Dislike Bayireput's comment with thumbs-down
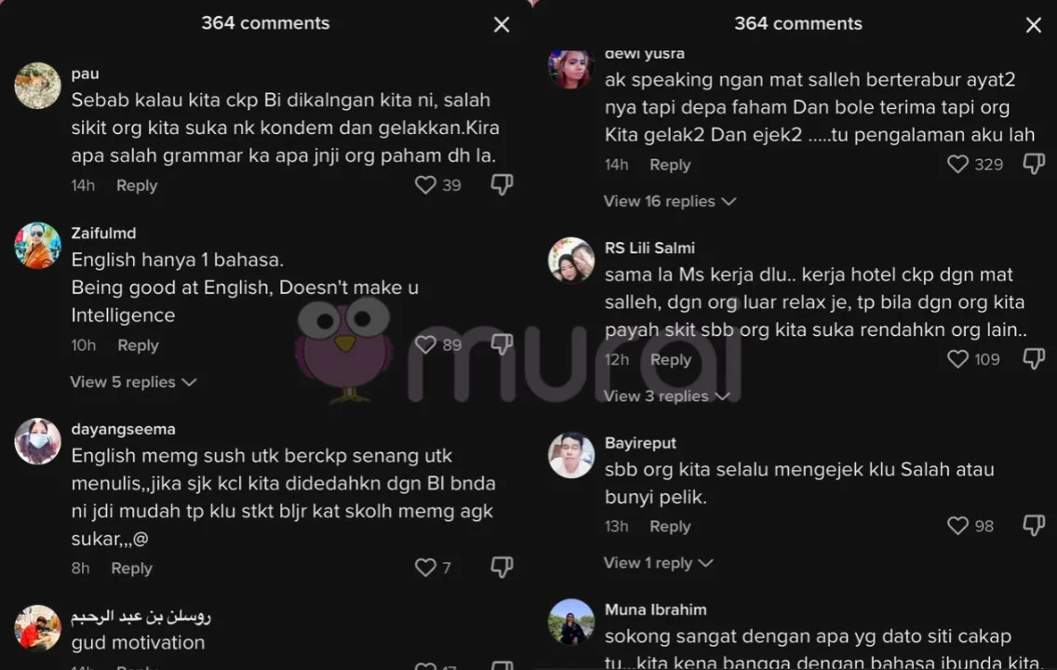This screenshot has width=1057, height=670. click(x=1034, y=525)
